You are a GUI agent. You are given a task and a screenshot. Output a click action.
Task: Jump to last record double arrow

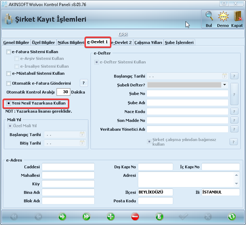tap(87, 217)
